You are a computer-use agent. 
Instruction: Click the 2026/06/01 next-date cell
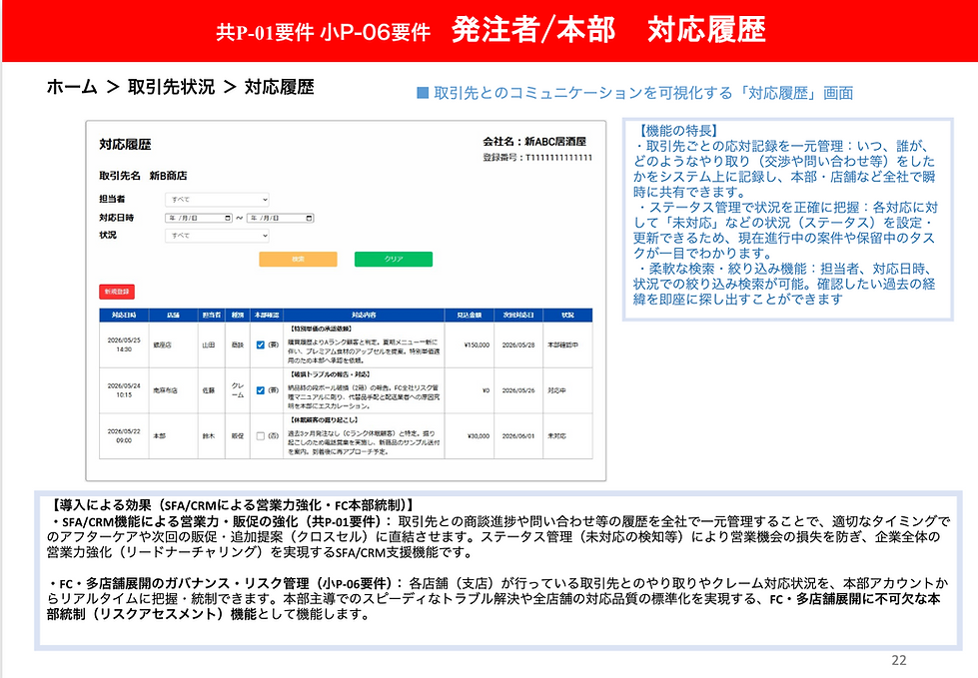click(518, 436)
